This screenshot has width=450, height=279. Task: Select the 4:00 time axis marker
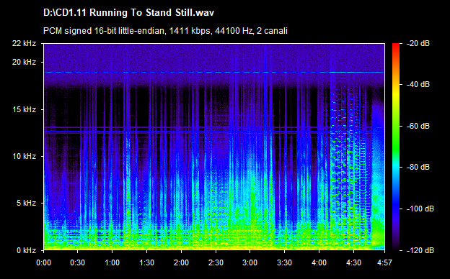coord(319,262)
